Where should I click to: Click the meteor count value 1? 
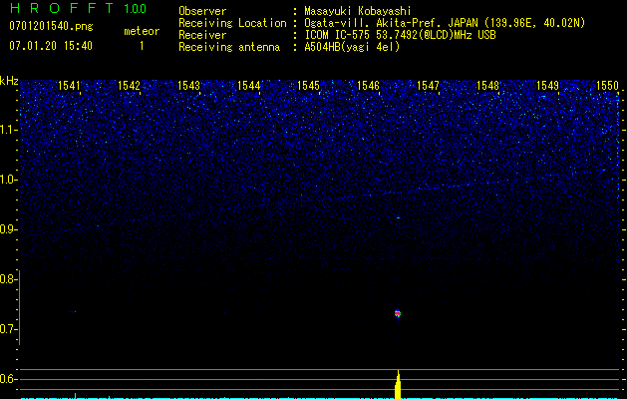(x=141, y=46)
